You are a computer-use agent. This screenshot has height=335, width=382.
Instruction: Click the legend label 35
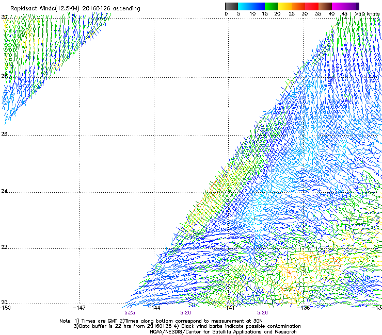click(x=318, y=14)
